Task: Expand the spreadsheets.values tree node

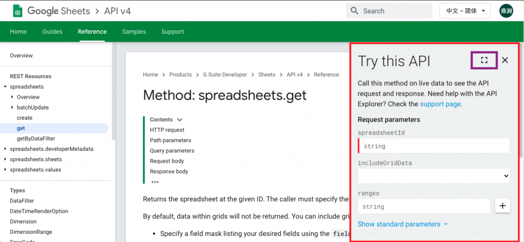Action: coord(5,170)
